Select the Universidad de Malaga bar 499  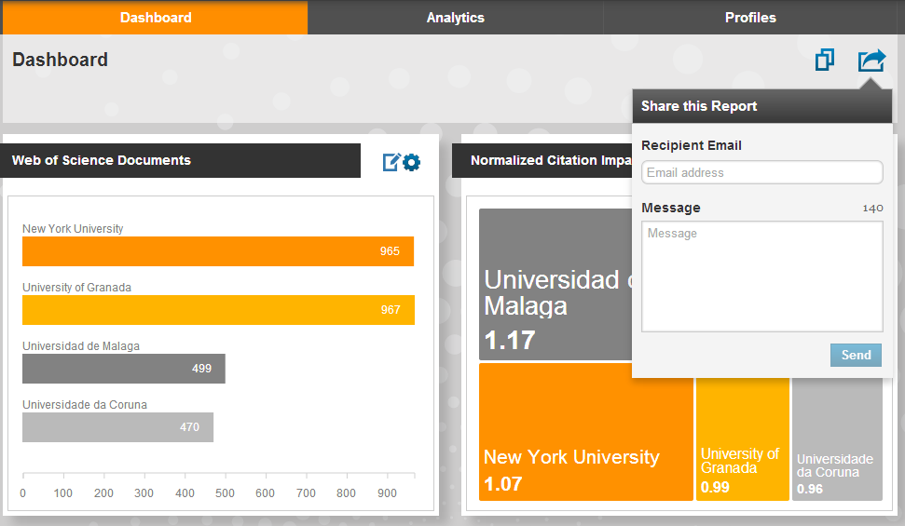point(124,369)
